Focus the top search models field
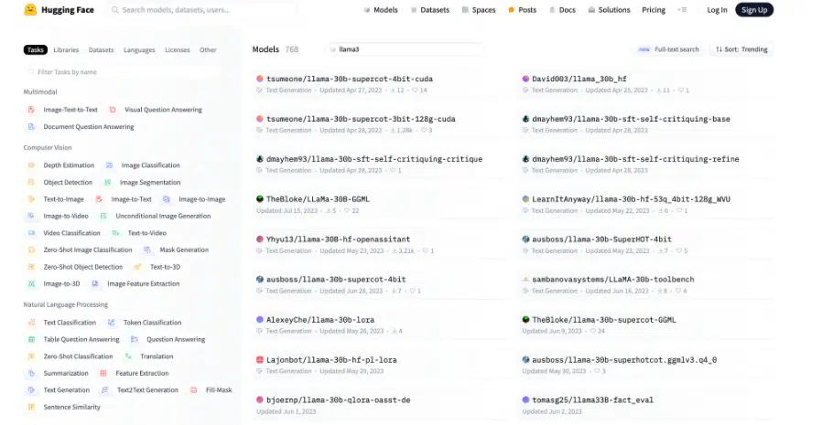 [201, 10]
